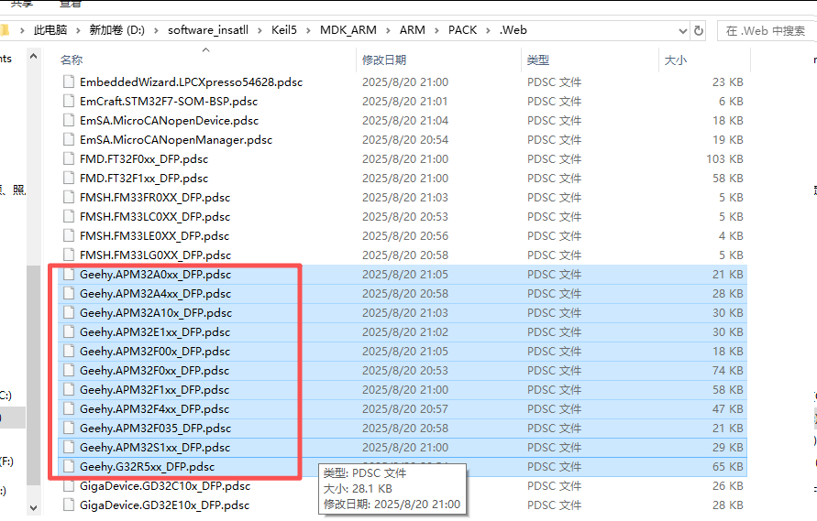This screenshot has width=817, height=521.
Task: Expand the chevron after ARM breadcrumb
Action: tap(436, 31)
